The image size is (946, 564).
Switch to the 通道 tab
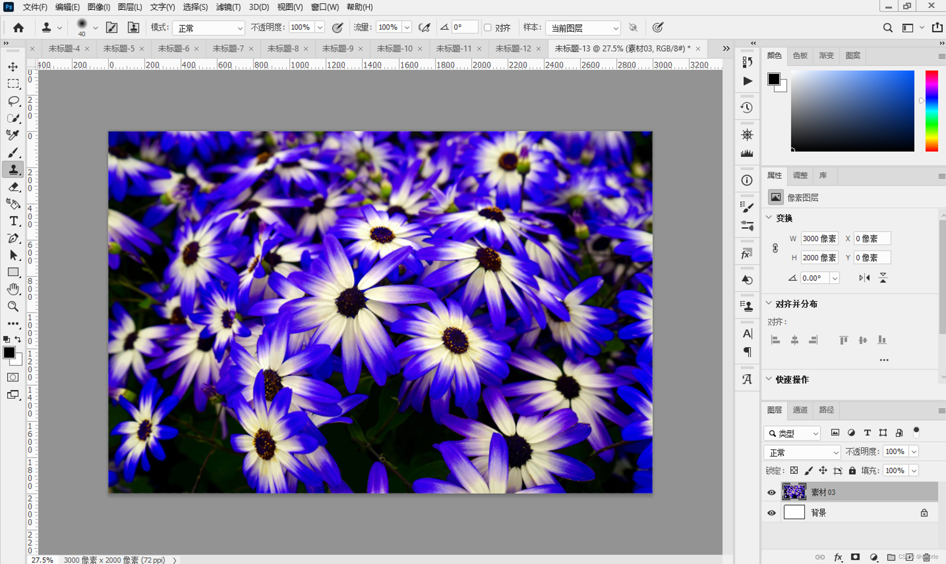coord(800,410)
